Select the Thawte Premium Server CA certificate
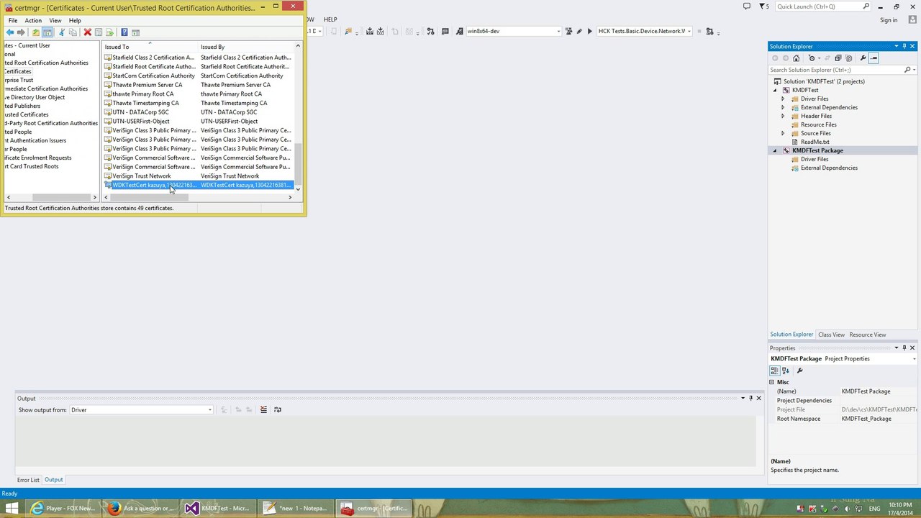This screenshot has width=921, height=518. point(148,85)
